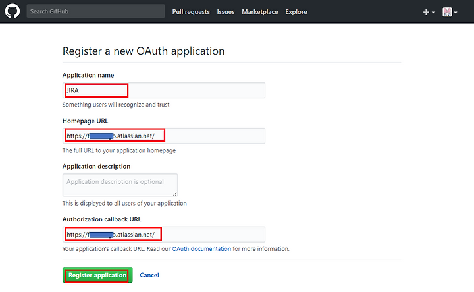Focus the Search GitHub field
The width and height of the screenshot is (474, 292).
[95, 11]
